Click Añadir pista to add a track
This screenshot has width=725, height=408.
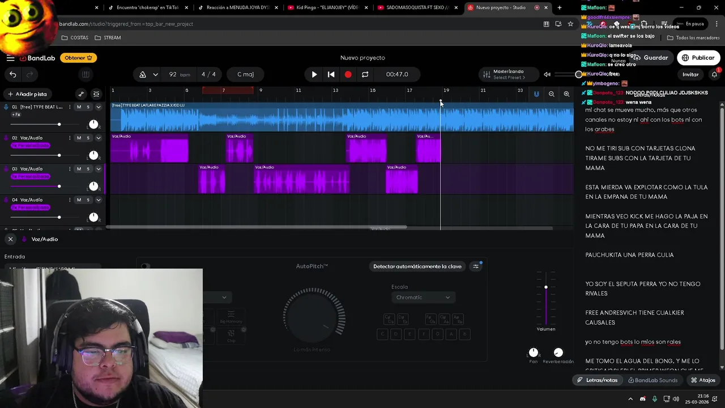coord(27,94)
